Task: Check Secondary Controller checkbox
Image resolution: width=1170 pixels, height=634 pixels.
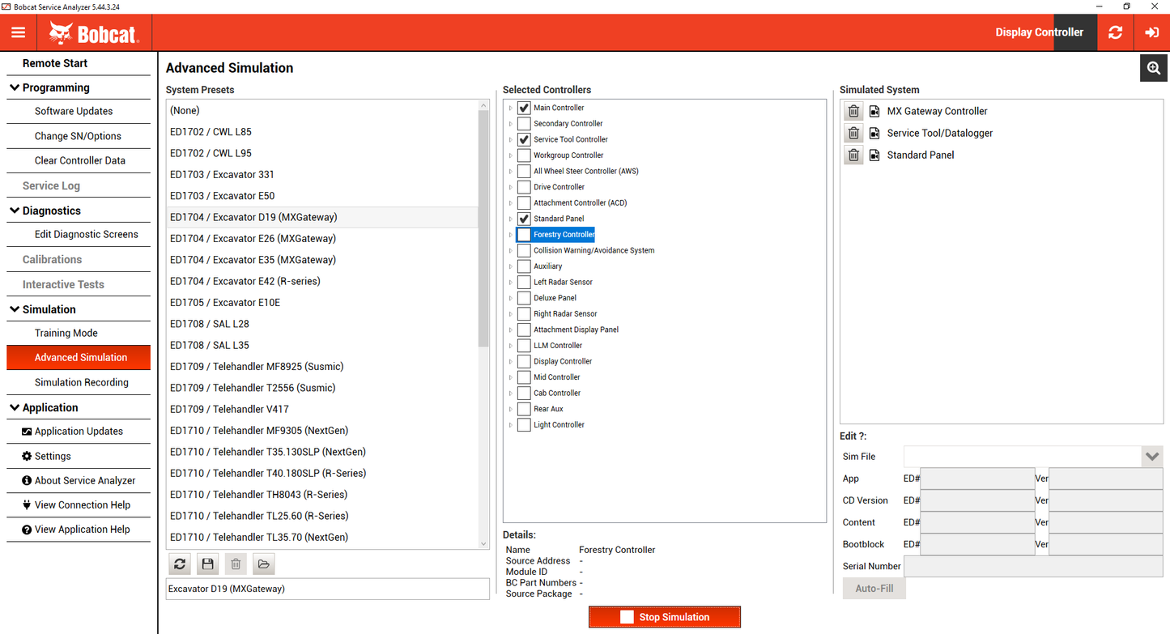Action: click(524, 124)
